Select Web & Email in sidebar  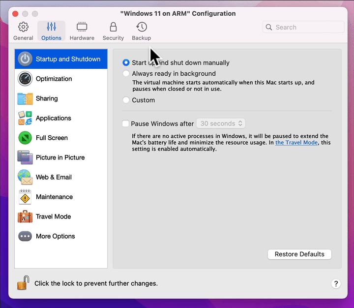61,177
